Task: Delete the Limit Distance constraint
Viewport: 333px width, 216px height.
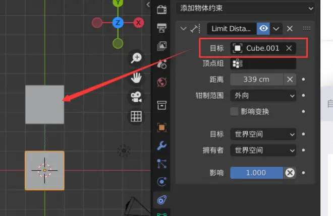Action: pos(290,29)
